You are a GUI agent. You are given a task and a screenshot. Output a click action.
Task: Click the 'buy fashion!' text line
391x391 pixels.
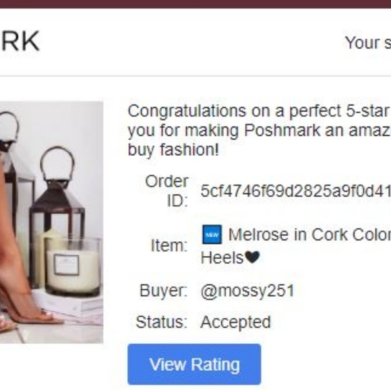tap(173, 150)
